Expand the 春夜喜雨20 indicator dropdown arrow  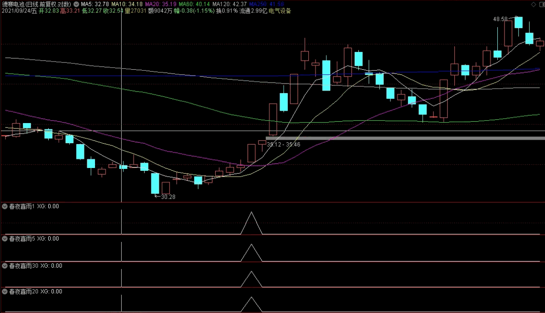5,292
